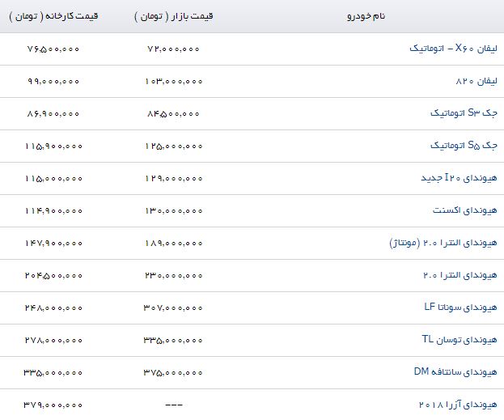Select market price 103,000,000 for Lifan 820
Viewport: 504px width, 420px height.
[x=174, y=82]
